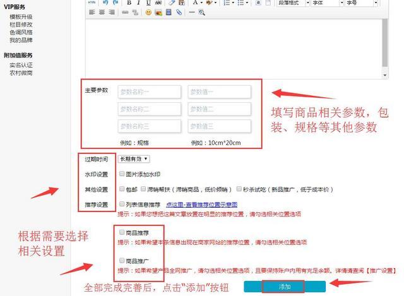Viewport: 404px width, 296px height.
Task: Open 栏目修改 in sidebar
Action: [x=21, y=25]
